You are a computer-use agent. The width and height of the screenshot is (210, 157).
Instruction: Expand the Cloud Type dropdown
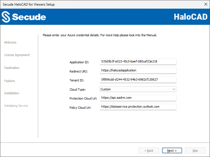click(x=173, y=89)
